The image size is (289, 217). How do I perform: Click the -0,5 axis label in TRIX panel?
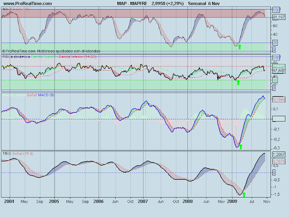click(275, 180)
